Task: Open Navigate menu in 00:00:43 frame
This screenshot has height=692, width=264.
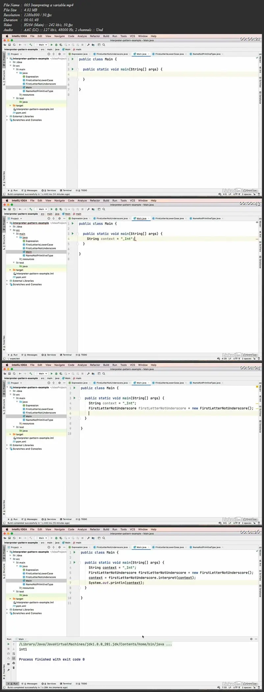Action: tap(60, 200)
